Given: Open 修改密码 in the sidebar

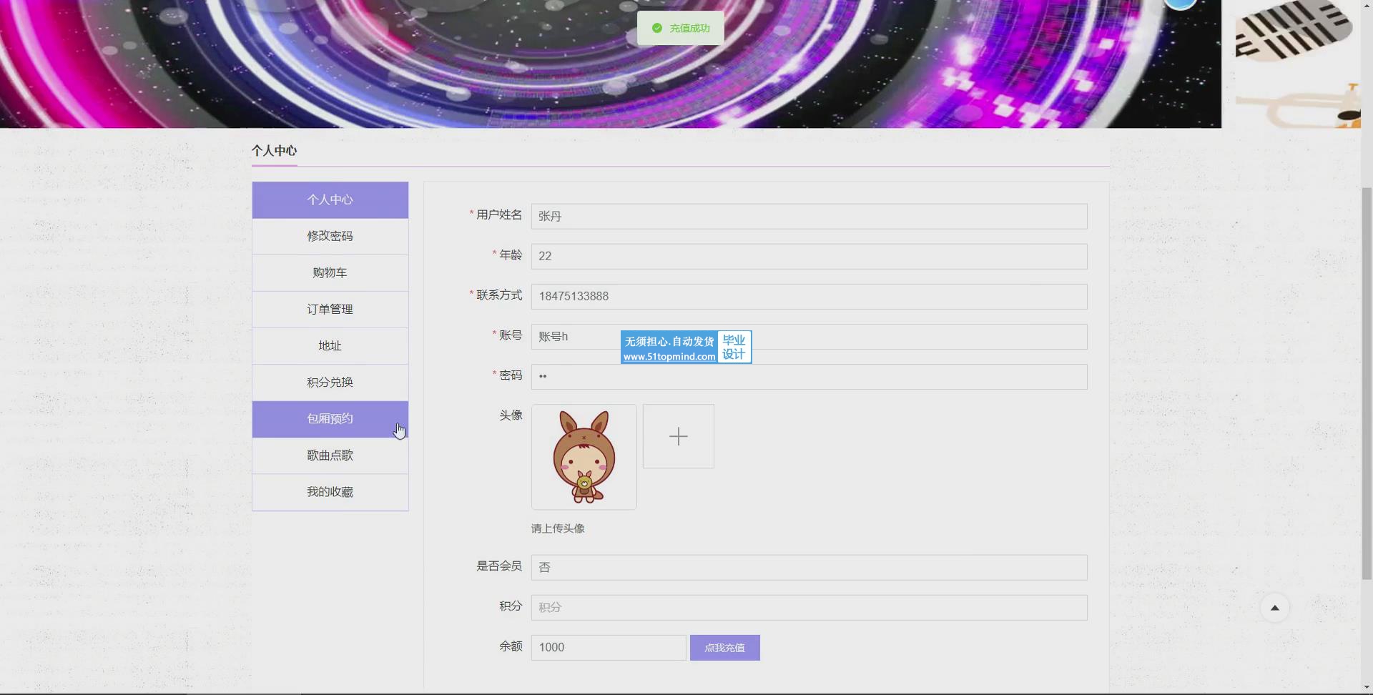Looking at the screenshot, I should click(x=330, y=237).
